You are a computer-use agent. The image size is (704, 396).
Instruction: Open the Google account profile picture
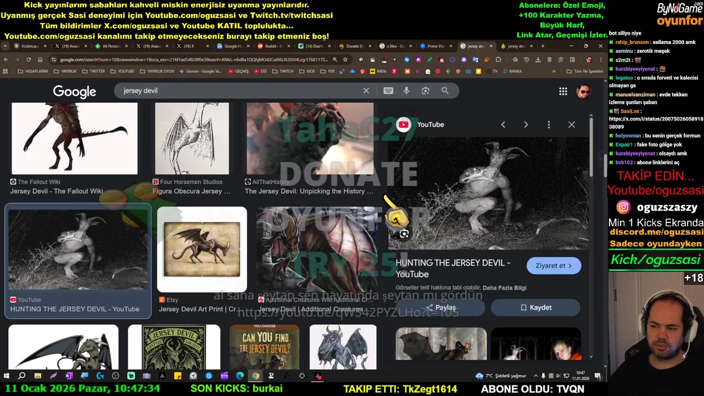[x=583, y=91]
